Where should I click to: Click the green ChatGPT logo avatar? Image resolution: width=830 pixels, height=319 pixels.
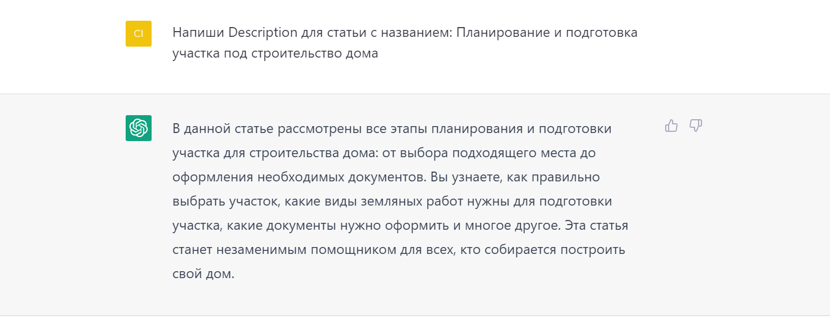[x=138, y=128]
